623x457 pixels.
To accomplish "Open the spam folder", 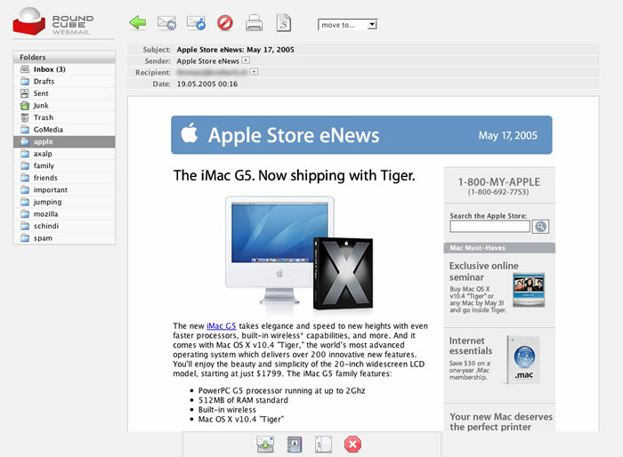I will [64, 238].
